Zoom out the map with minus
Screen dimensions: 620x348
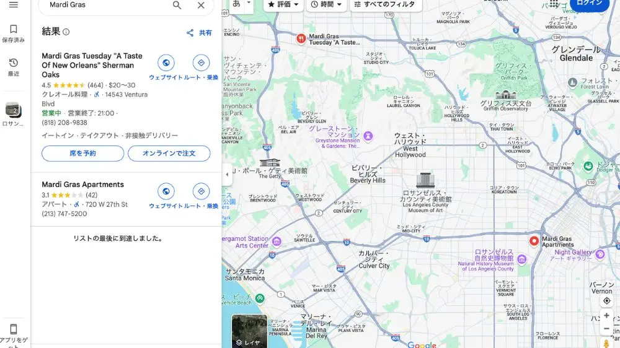point(606,329)
